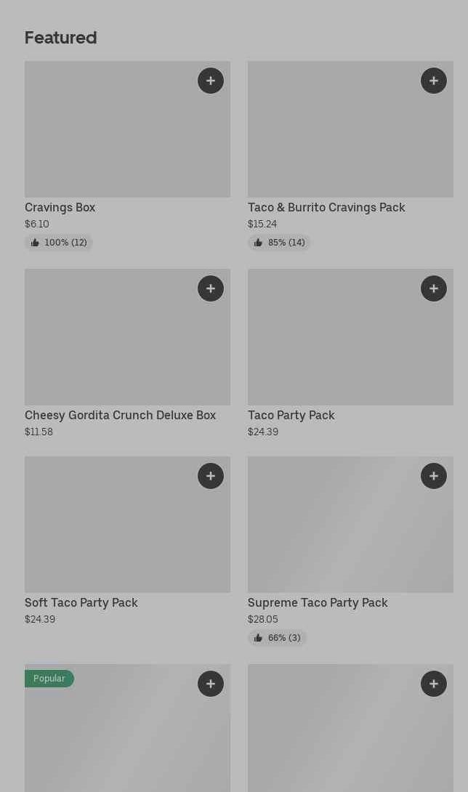This screenshot has height=792, width=468.
Task: Open Supreme Taco Party Pack title
Action: click(x=318, y=603)
